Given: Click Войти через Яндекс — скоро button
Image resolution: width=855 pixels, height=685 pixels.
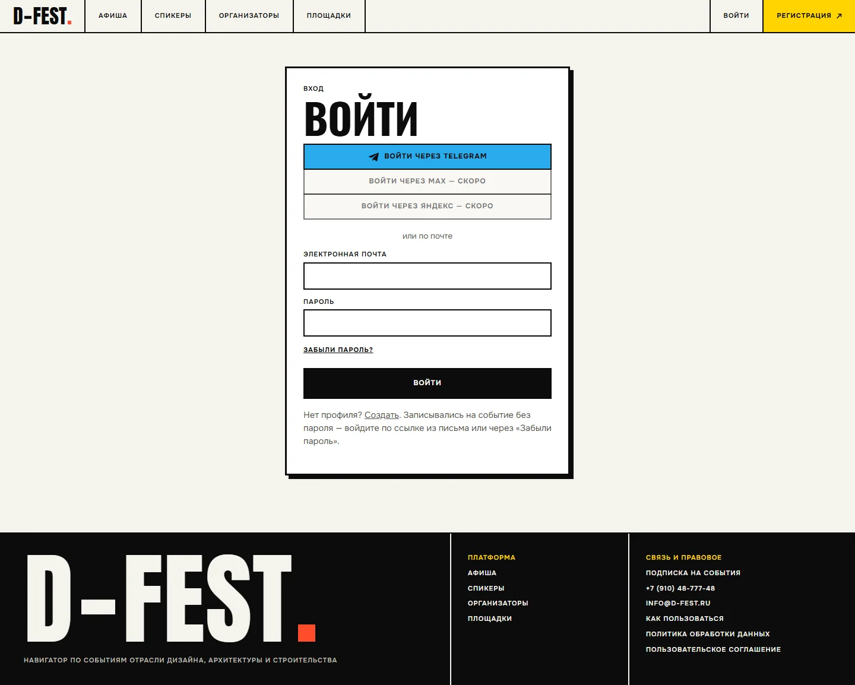Looking at the screenshot, I should (x=427, y=207).
